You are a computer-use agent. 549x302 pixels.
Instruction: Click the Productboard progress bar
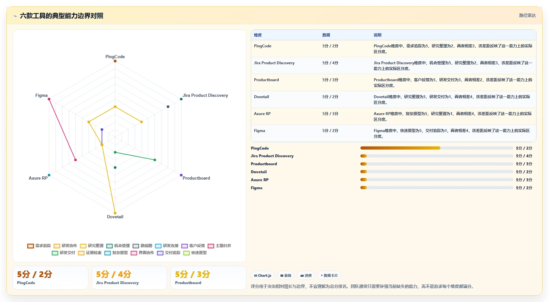(437, 164)
